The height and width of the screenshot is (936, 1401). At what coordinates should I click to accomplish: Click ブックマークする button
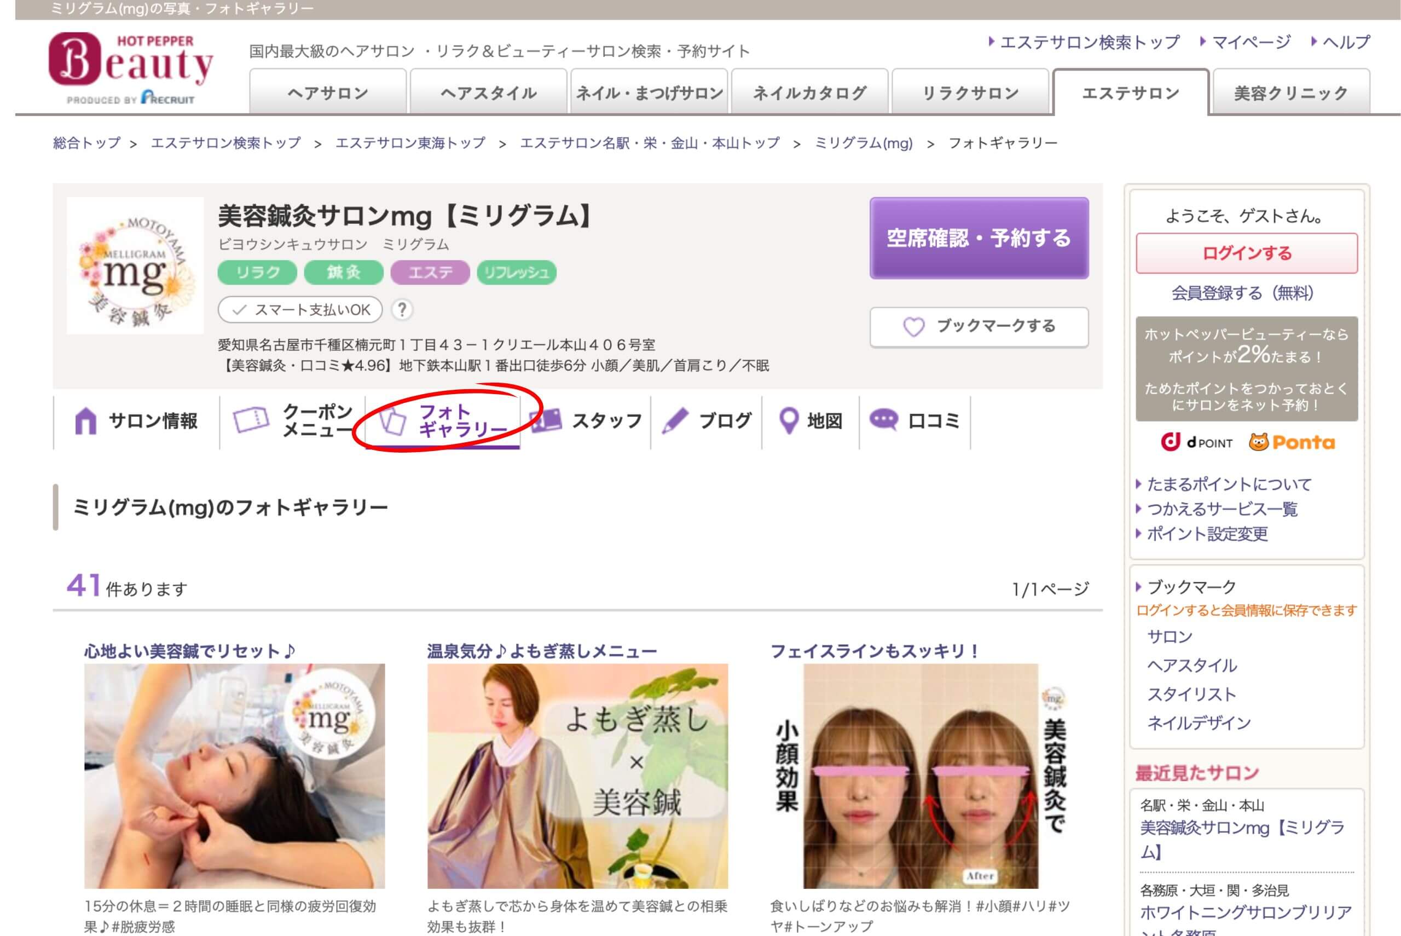click(979, 327)
